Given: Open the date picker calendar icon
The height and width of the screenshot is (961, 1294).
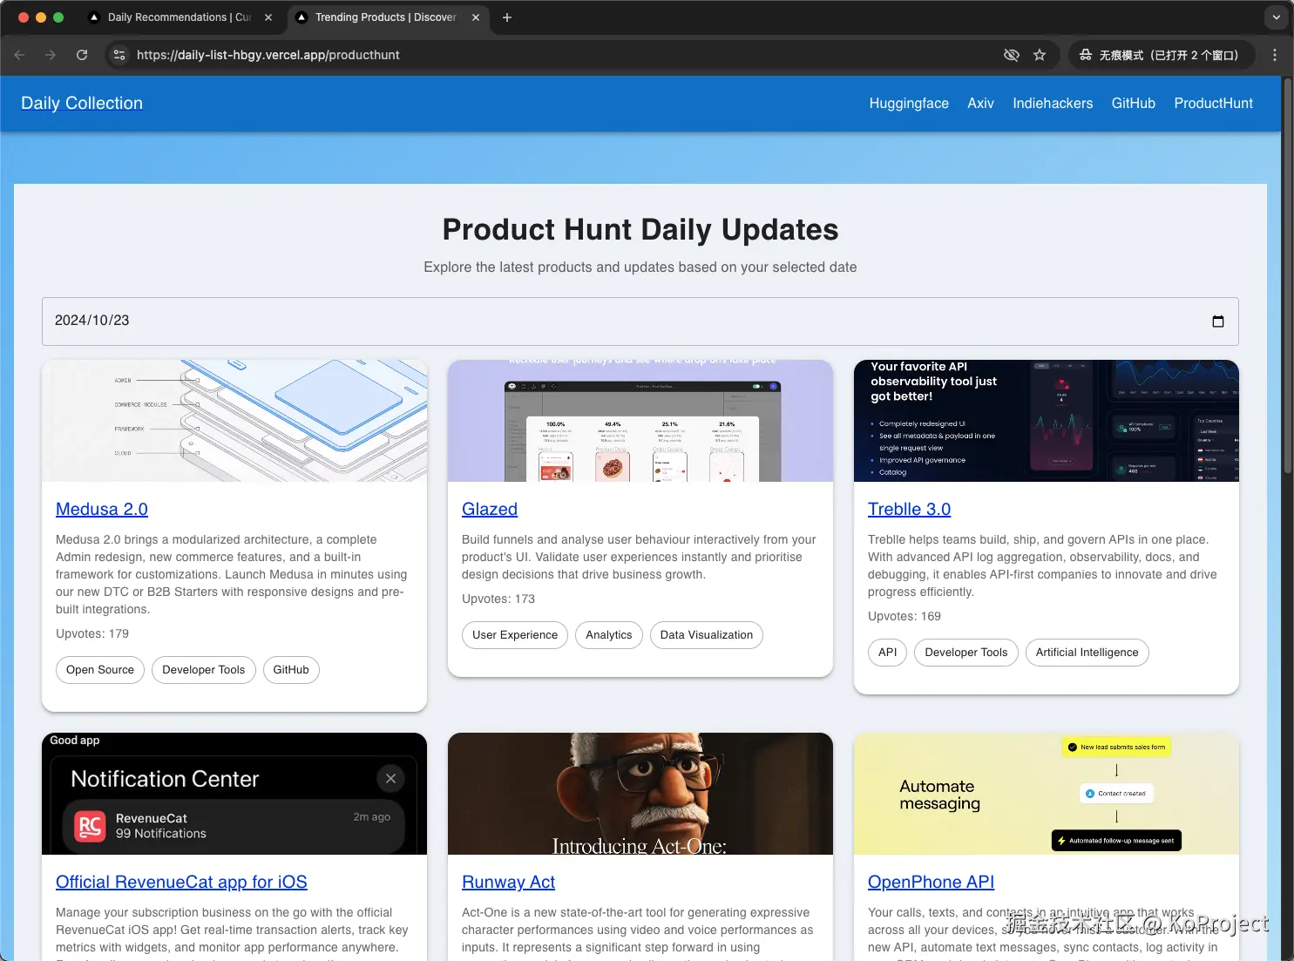Looking at the screenshot, I should pyautogui.click(x=1218, y=321).
